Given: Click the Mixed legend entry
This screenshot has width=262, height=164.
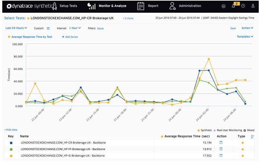Looking at the screenshot, I should click(249, 130).
